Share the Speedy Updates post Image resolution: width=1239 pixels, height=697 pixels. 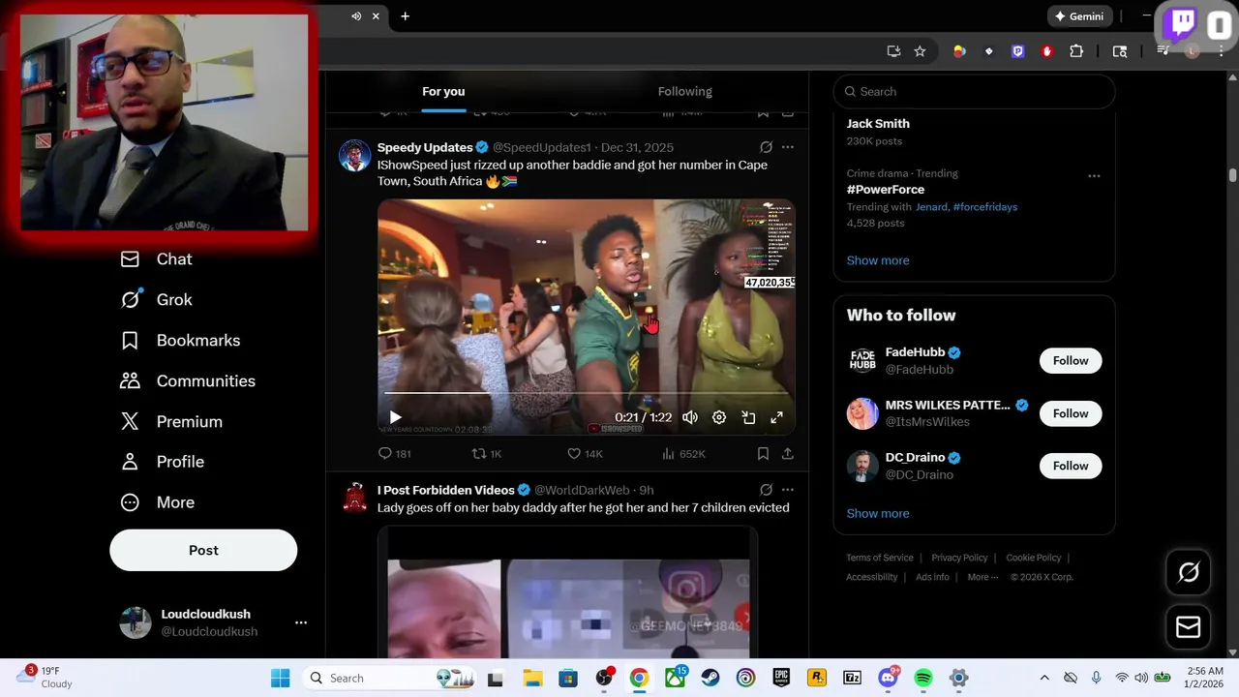[x=788, y=453]
